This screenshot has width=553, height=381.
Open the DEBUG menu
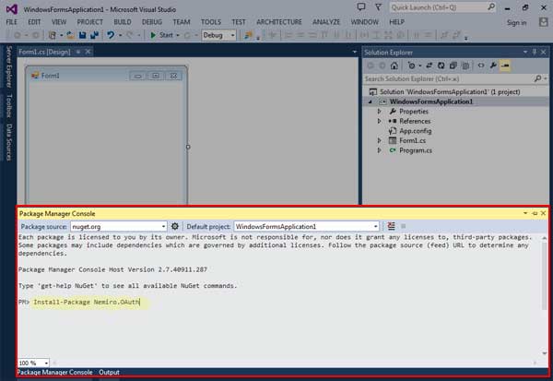pos(152,22)
